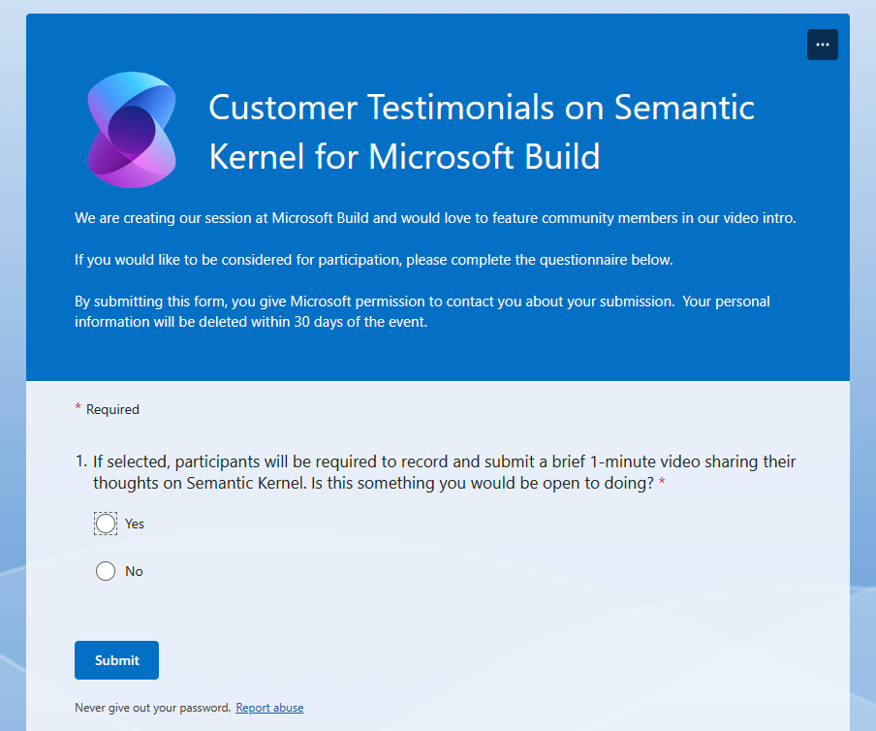
Task: Click the 'Never give out your password' notice
Action: tap(152, 708)
